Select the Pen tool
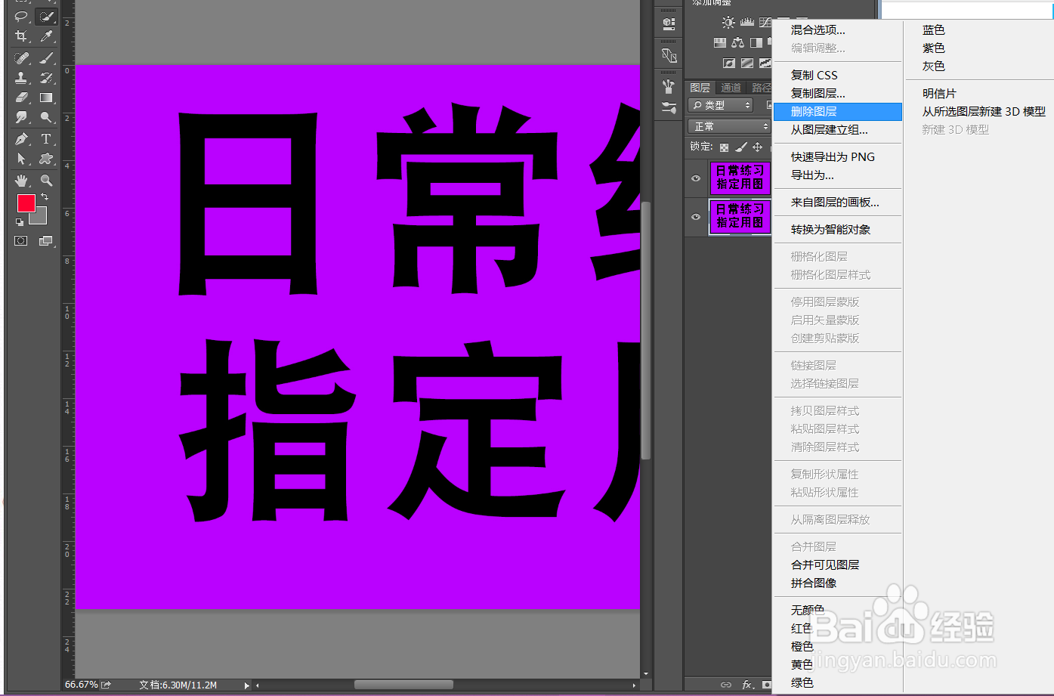1054x696 pixels. pyautogui.click(x=21, y=139)
